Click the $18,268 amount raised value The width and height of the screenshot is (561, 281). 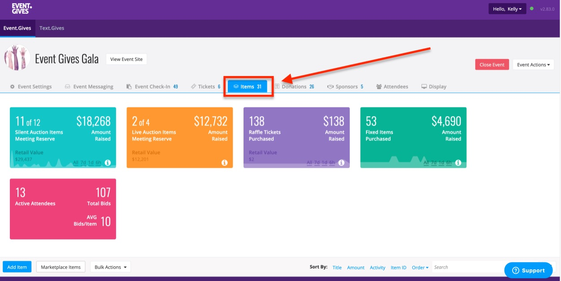click(x=93, y=121)
